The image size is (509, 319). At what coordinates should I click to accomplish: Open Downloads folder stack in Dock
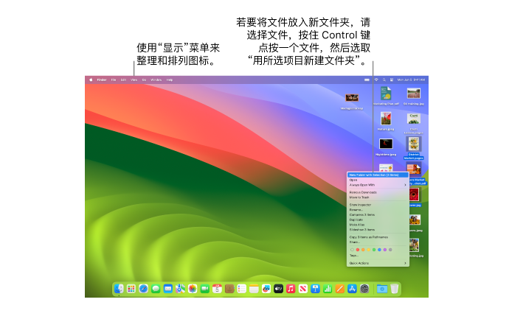point(382,289)
